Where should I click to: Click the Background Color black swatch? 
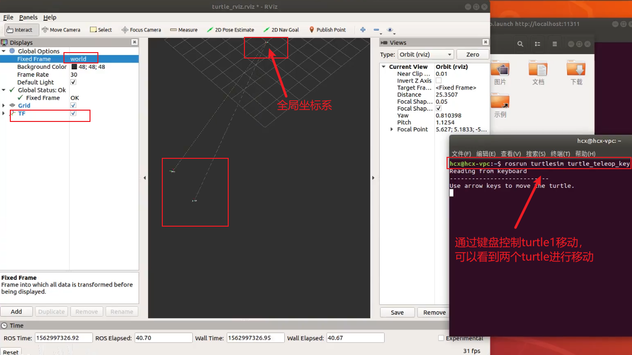pyautogui.click(x=74, y=67)
